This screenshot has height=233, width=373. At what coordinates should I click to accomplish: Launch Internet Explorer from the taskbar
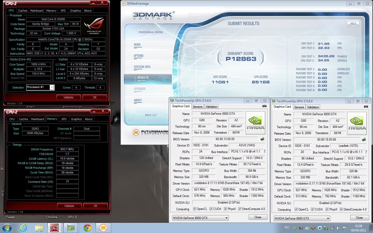[x=23, y=228]
